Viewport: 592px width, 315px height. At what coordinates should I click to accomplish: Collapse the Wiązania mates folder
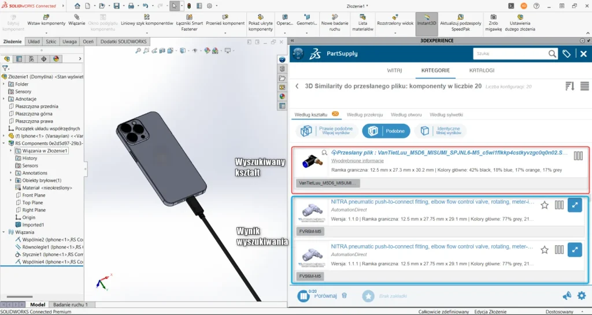pyautogui.click(x=4, y=232)
